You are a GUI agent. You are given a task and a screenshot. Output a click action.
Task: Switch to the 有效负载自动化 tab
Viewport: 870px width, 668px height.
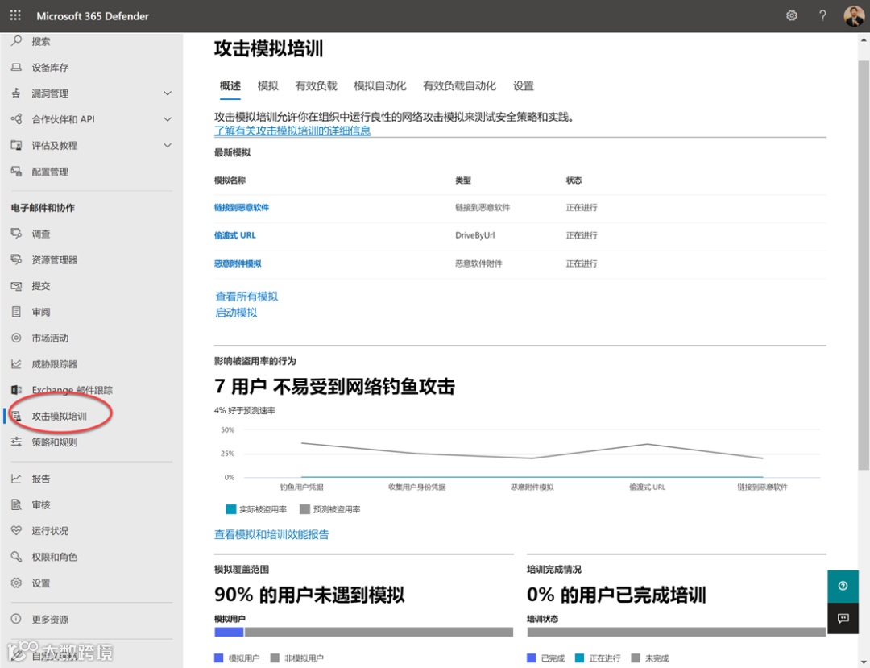pyautogui.click(x=459, y=86)
